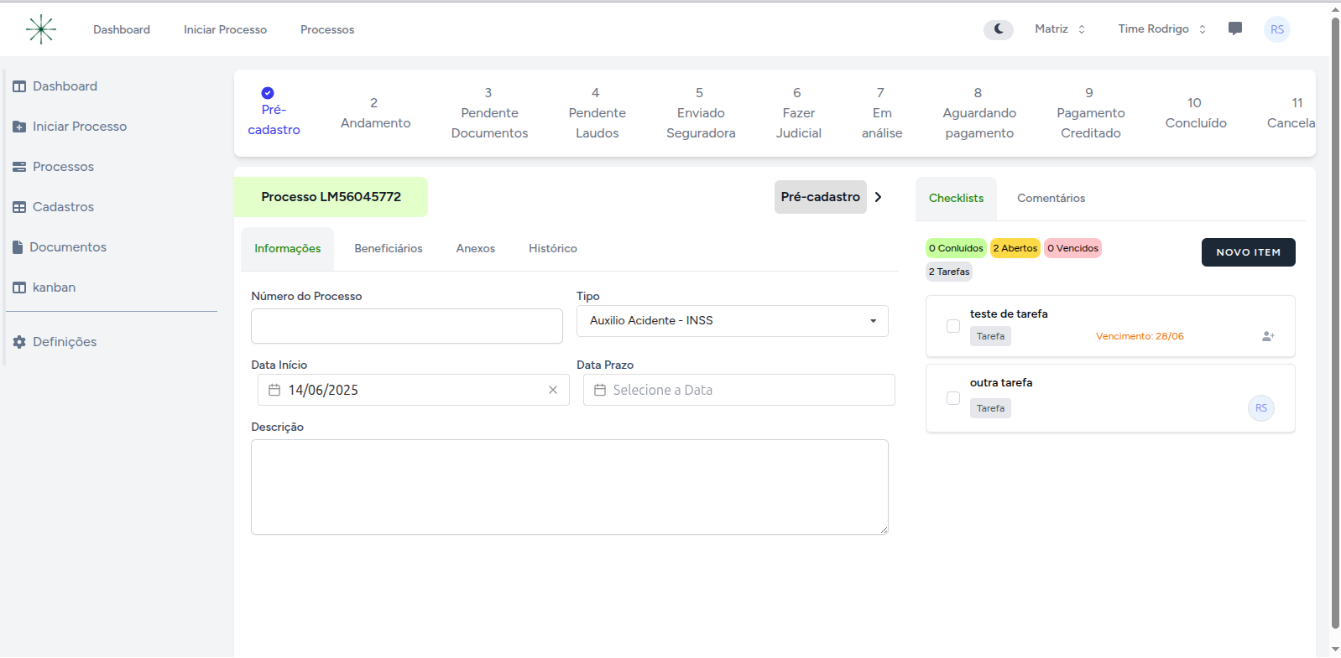Viewport: 1341px width, 658px height.
Task: Select stage 9 Pagamento Creditado
Action: click(1090, 113)
